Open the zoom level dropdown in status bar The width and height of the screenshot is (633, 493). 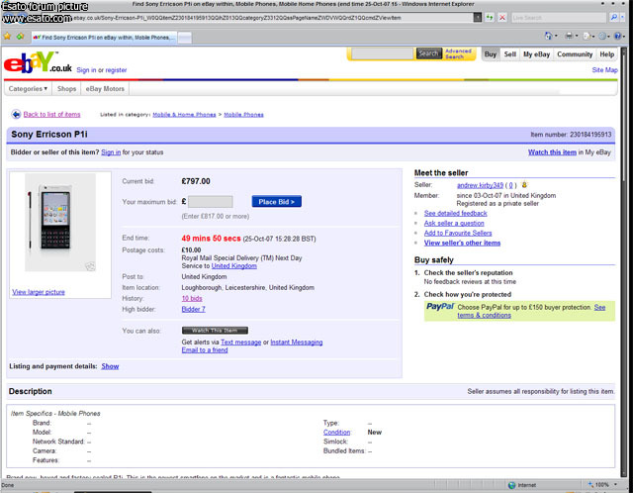(615, 484)
